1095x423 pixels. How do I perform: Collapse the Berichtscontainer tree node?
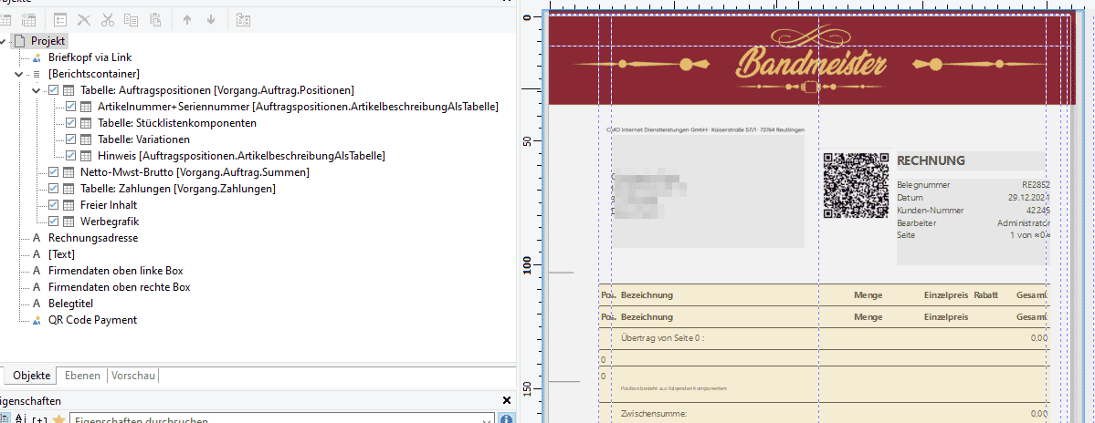tap(19, 74)
